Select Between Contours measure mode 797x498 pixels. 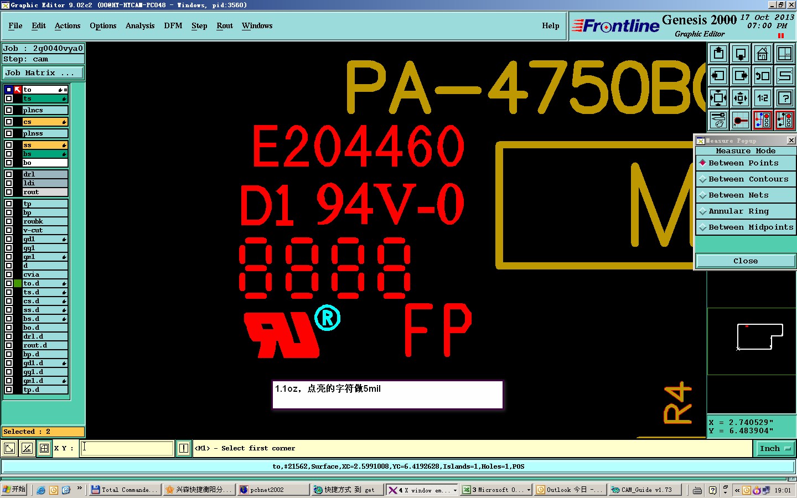click(746, 179)
